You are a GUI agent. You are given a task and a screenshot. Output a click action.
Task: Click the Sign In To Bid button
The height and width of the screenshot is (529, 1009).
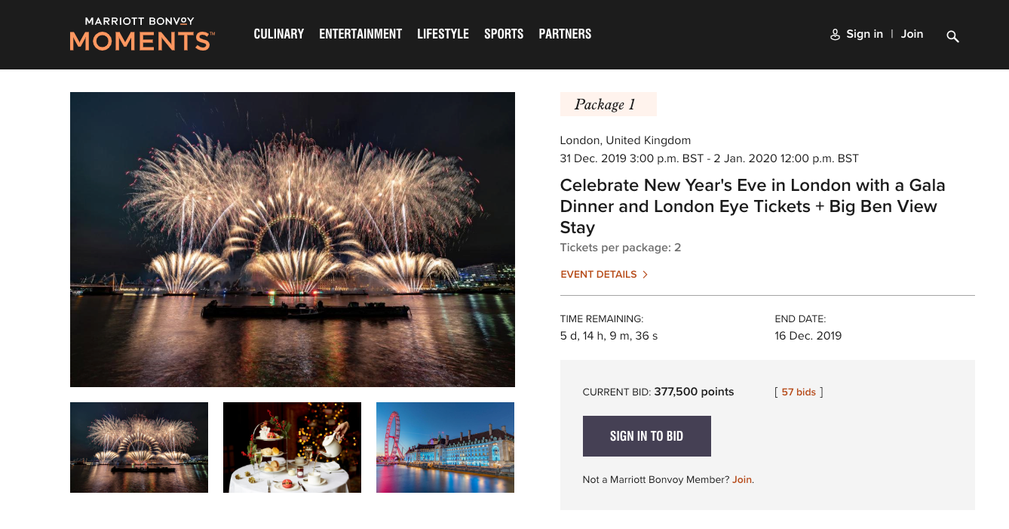click(x=647, y=436)
